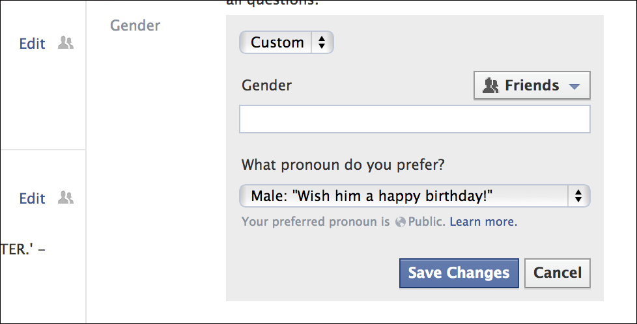Click the top Edit link
This screenshot has width=637, height=324.
pyautogui.click(x=32, y=44)
